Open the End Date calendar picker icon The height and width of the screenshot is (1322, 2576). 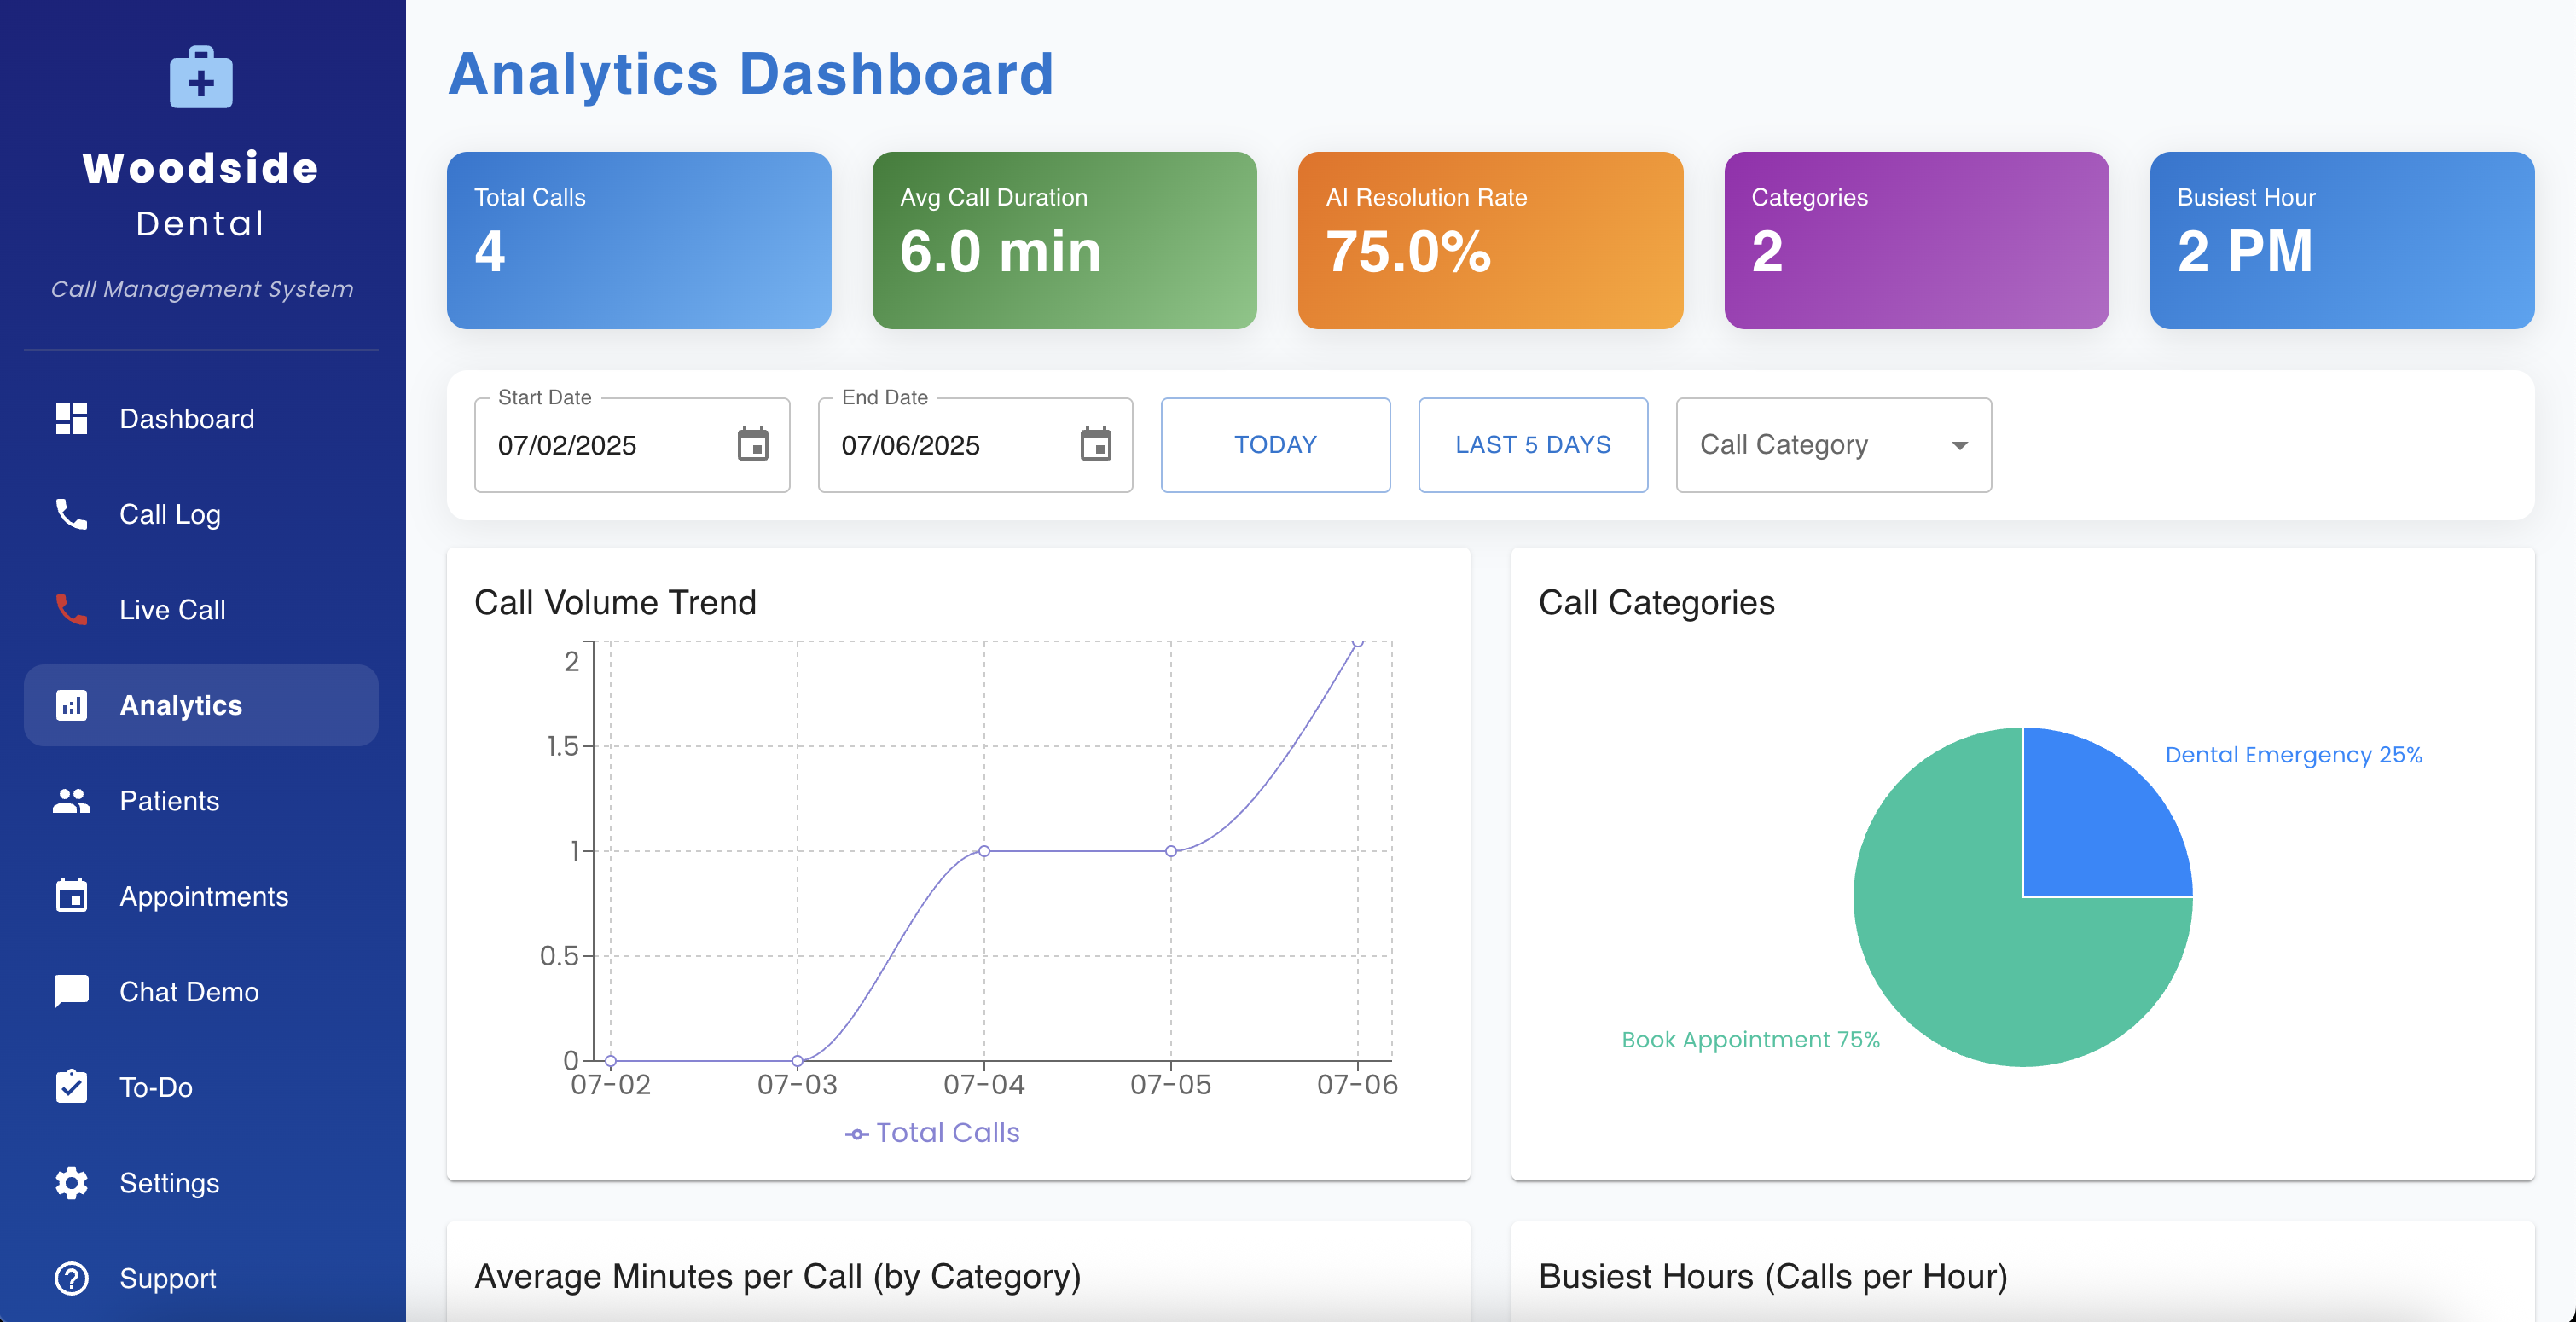[1096, 444]
